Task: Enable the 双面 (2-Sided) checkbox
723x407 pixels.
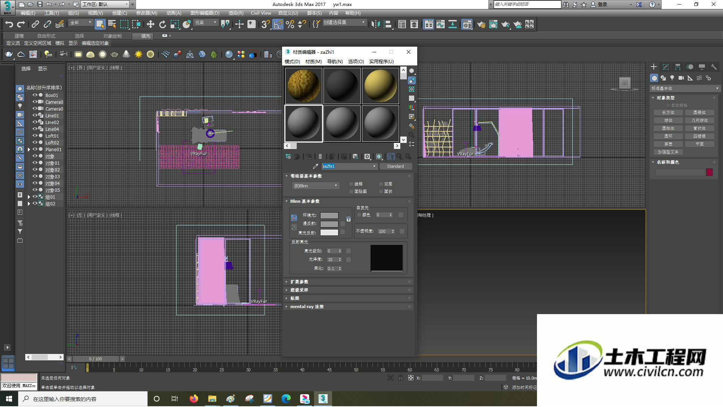Action: [381, 184]
